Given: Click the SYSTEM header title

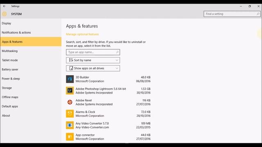Looking at the screenshot, I should pyautogui.click(x=16, y=14).
